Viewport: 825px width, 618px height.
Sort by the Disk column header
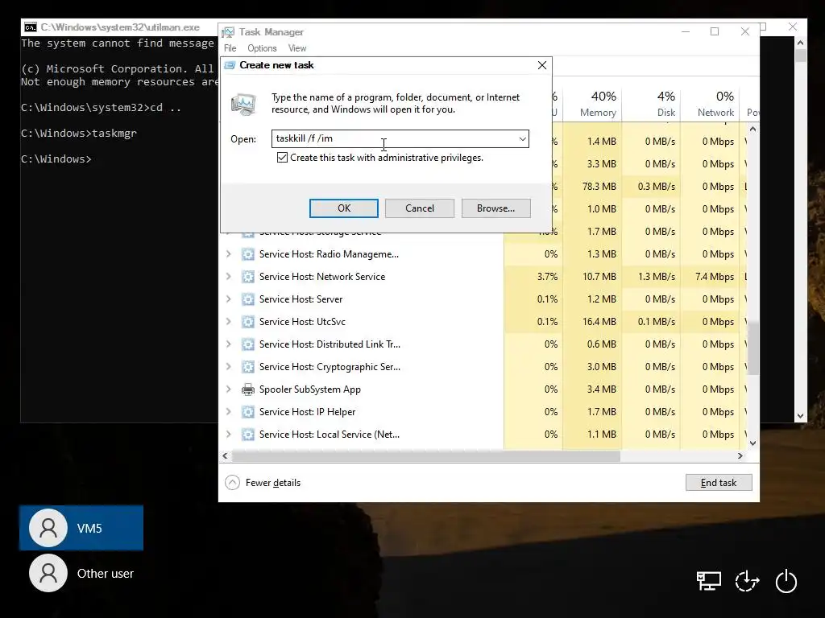click(651, 104)
